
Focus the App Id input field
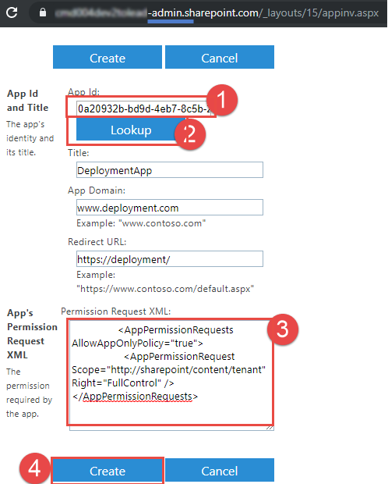click(x=143, y=109)
